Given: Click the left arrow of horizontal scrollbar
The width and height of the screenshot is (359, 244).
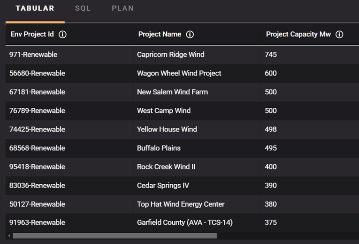Looking at the screenshot, I should [8, 236].
